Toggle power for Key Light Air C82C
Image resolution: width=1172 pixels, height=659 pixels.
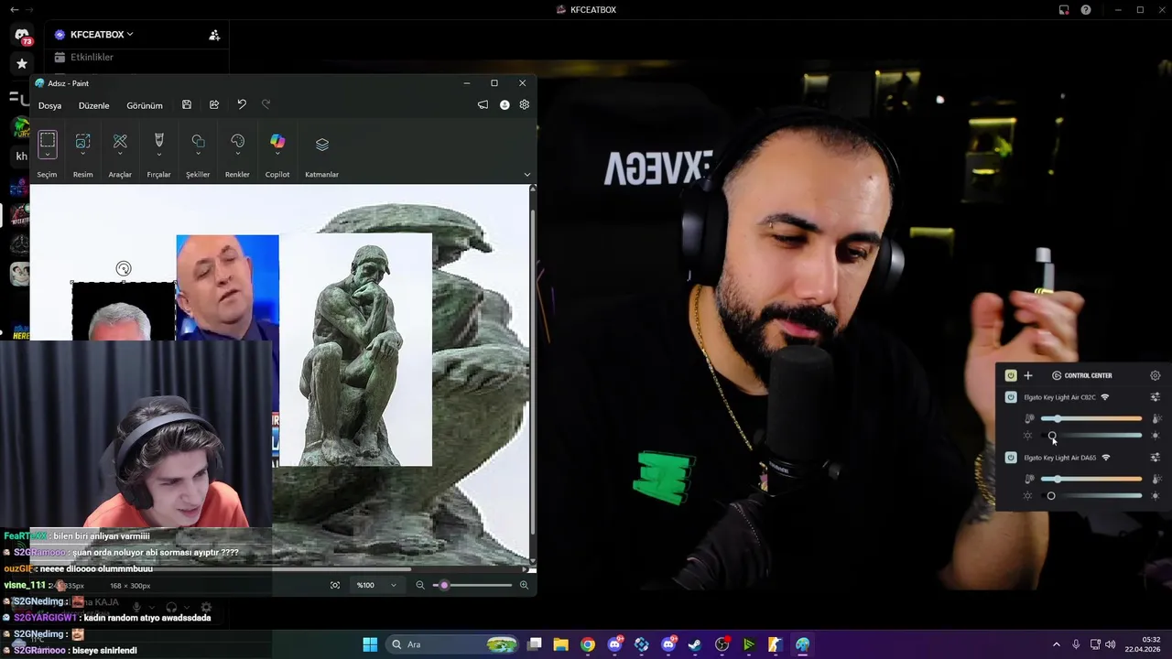[x=1011, y=397]
